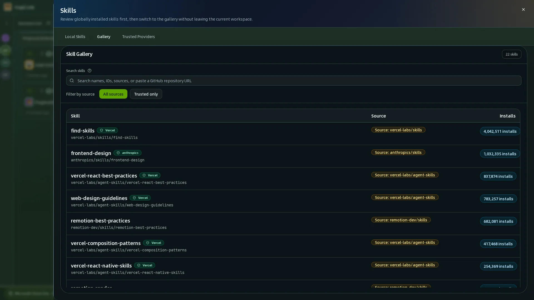Click the Source: remotion-dev/skills tag in the remotion-best-practices row
534x300 pixels.
(401, 220)
